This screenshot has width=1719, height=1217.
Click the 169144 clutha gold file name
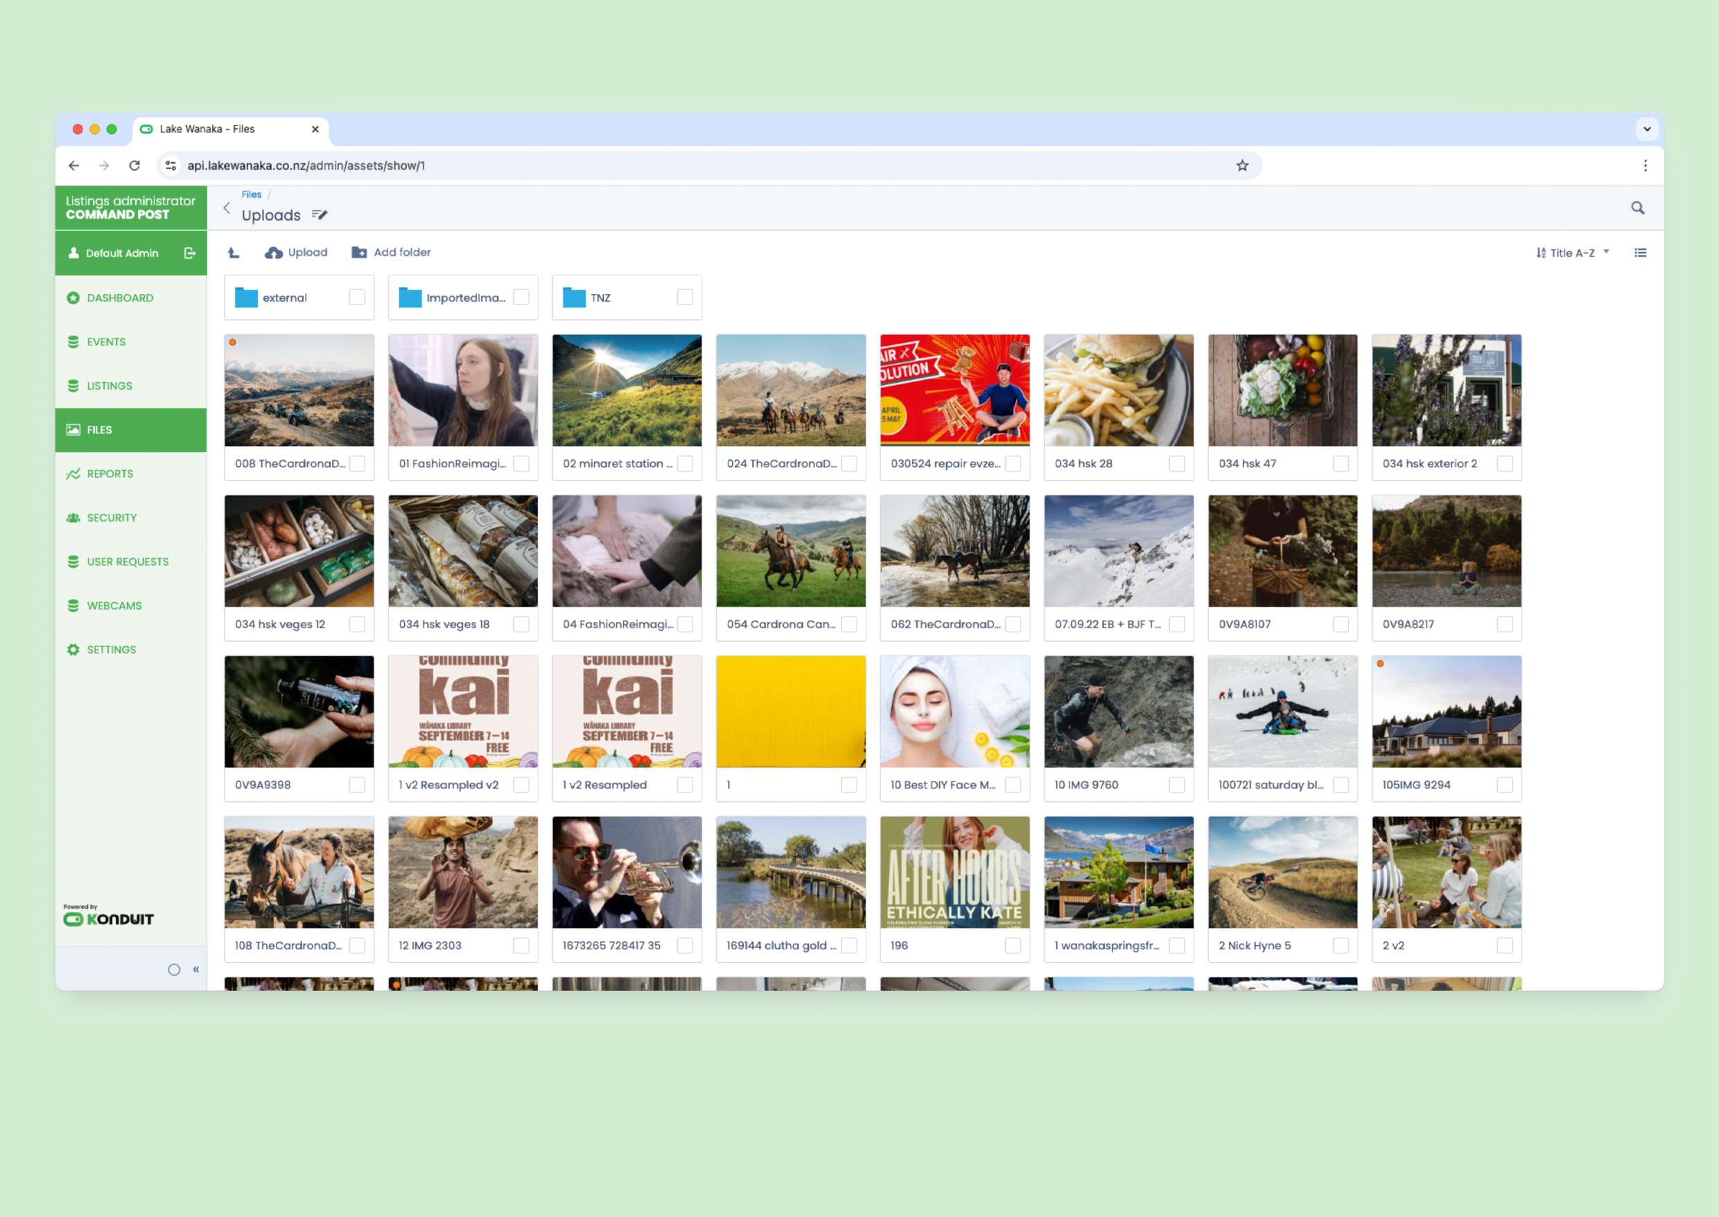781,946
